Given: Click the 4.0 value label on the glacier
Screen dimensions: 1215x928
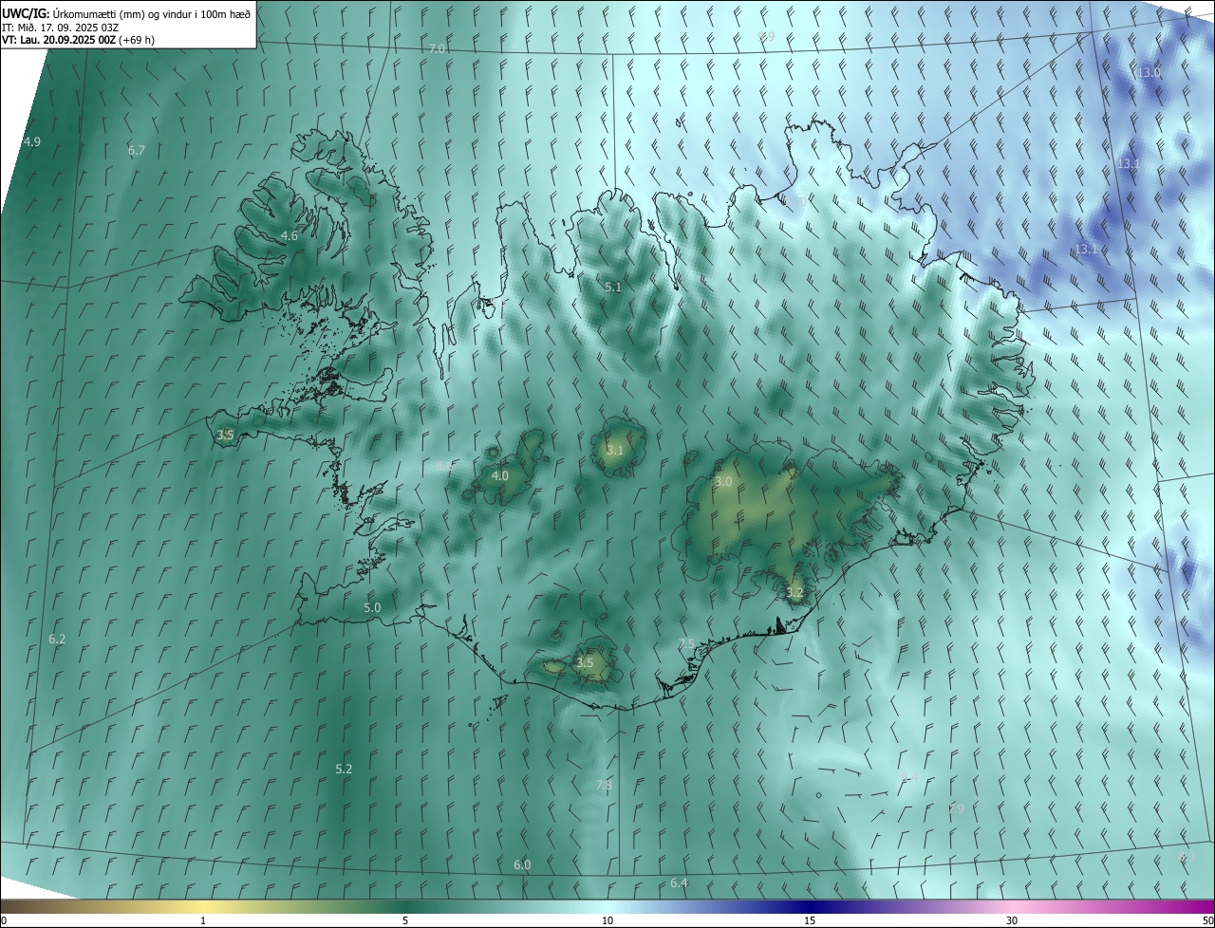Looking at the screenshot, I should pyautogui.click(x=500, y=475).
